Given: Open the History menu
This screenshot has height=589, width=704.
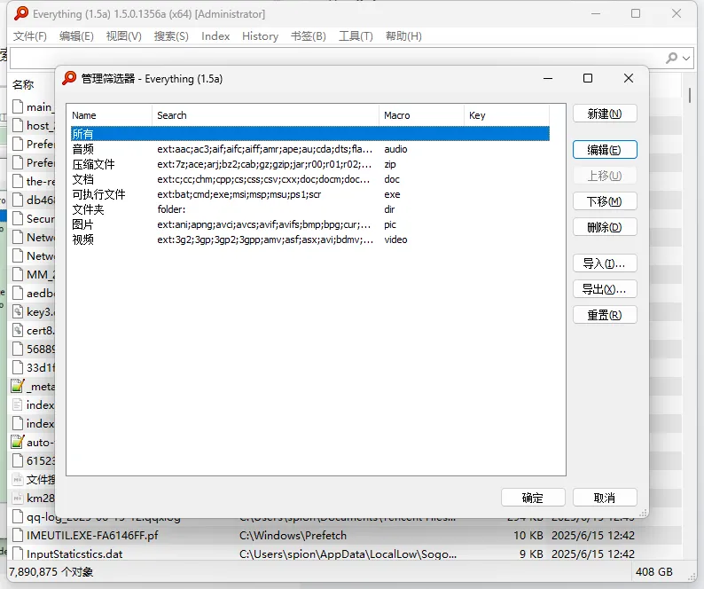Looking at the screenshot, I should pyautogui.click(x=260, y=36).
